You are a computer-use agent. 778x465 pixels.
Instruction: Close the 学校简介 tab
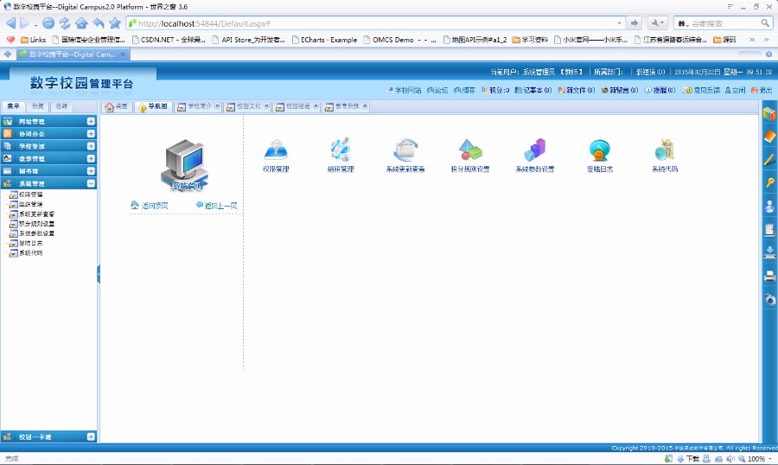tap(217, 106)
